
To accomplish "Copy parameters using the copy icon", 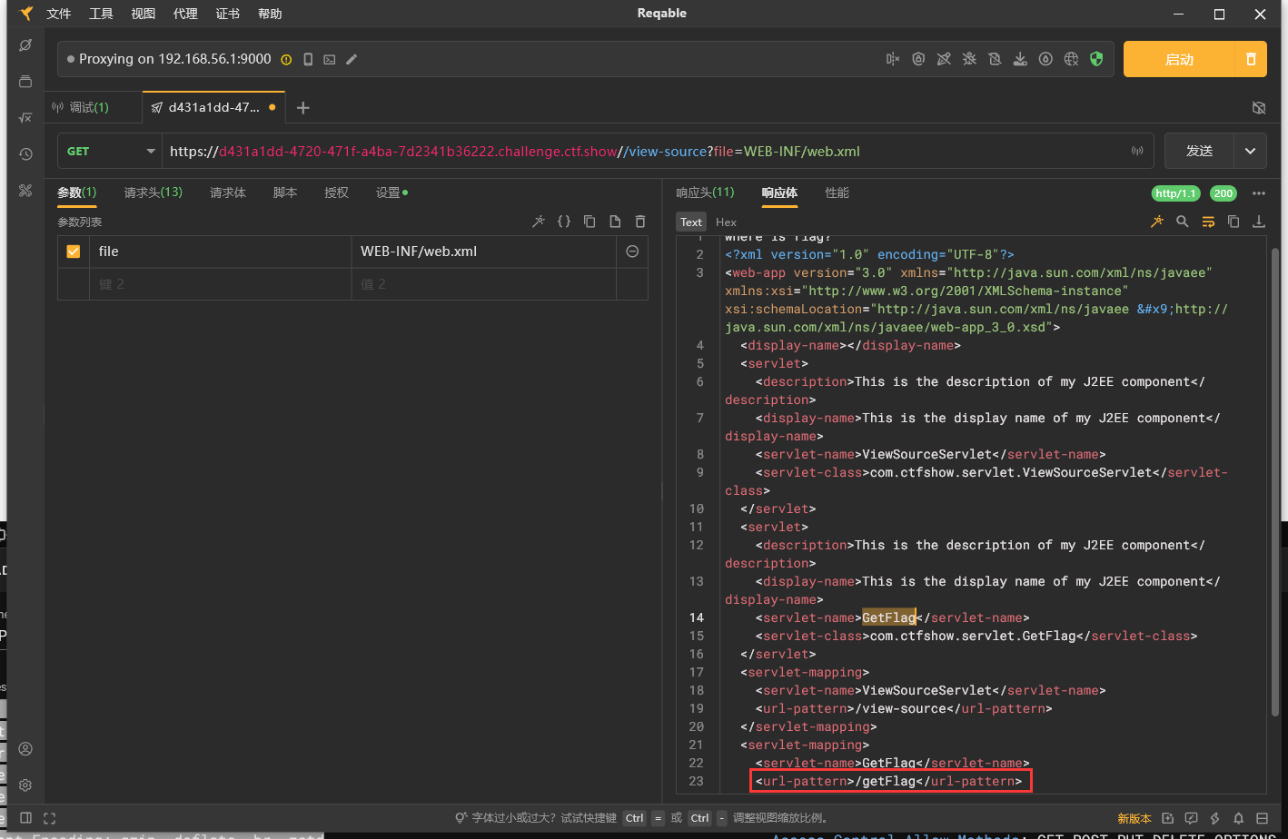I will click(x=590, y=221).
